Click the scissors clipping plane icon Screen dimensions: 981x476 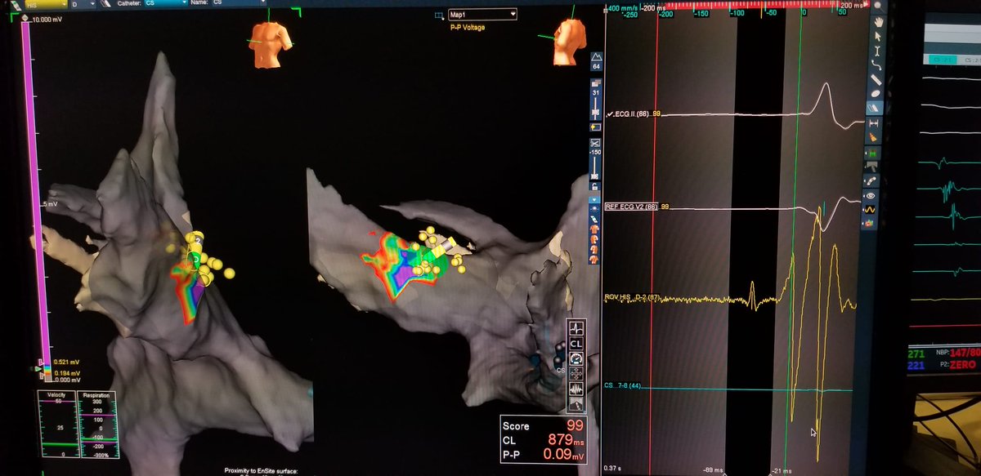596,142
